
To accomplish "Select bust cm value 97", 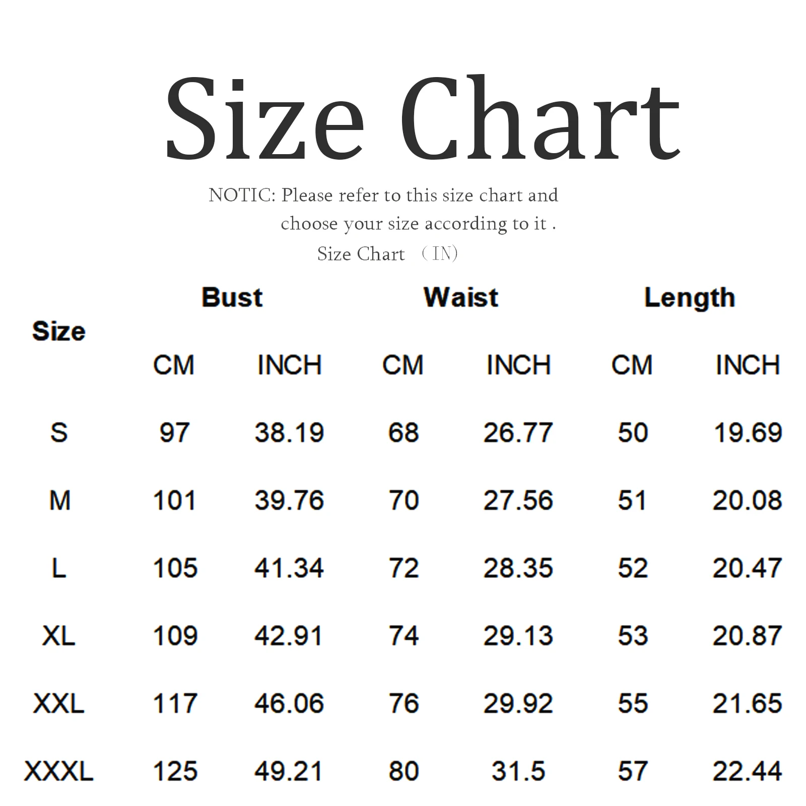I will tap(174, 433).
